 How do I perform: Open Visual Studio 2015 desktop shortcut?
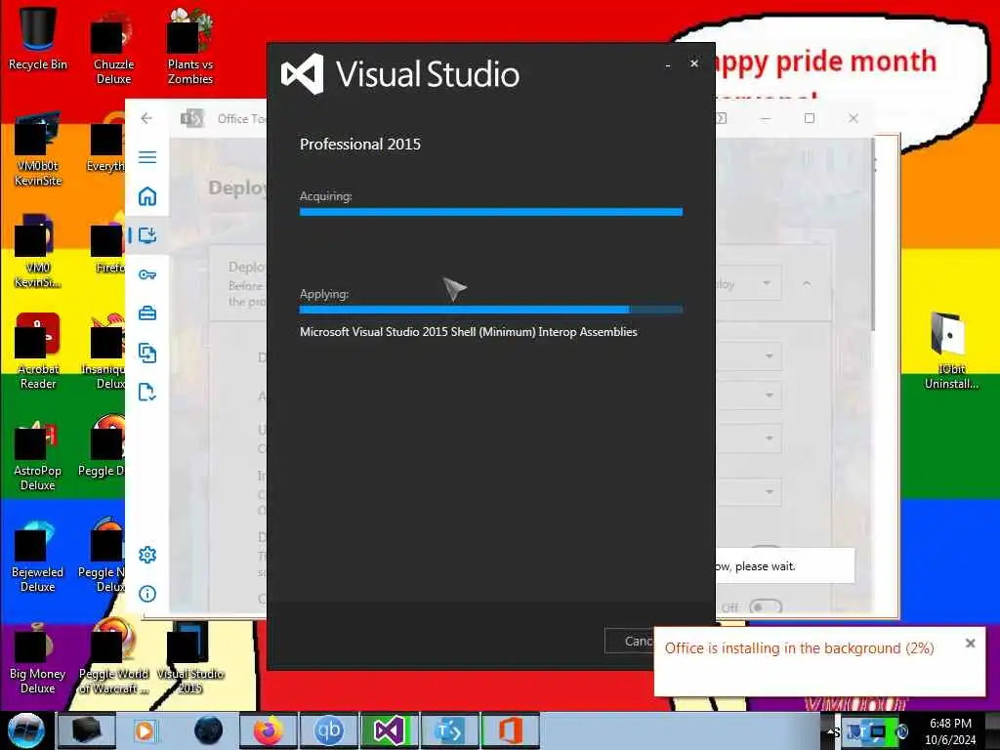190,658
